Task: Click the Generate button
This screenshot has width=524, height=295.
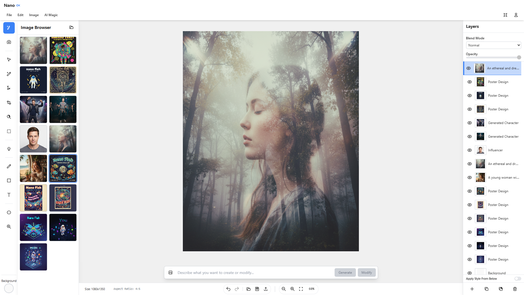Action: pyautogui.click(x=345, y=273)
